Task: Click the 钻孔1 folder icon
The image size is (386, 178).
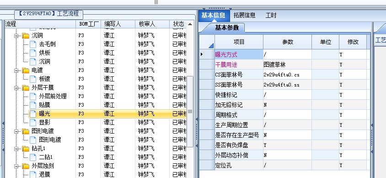Action: coord(26,149)
